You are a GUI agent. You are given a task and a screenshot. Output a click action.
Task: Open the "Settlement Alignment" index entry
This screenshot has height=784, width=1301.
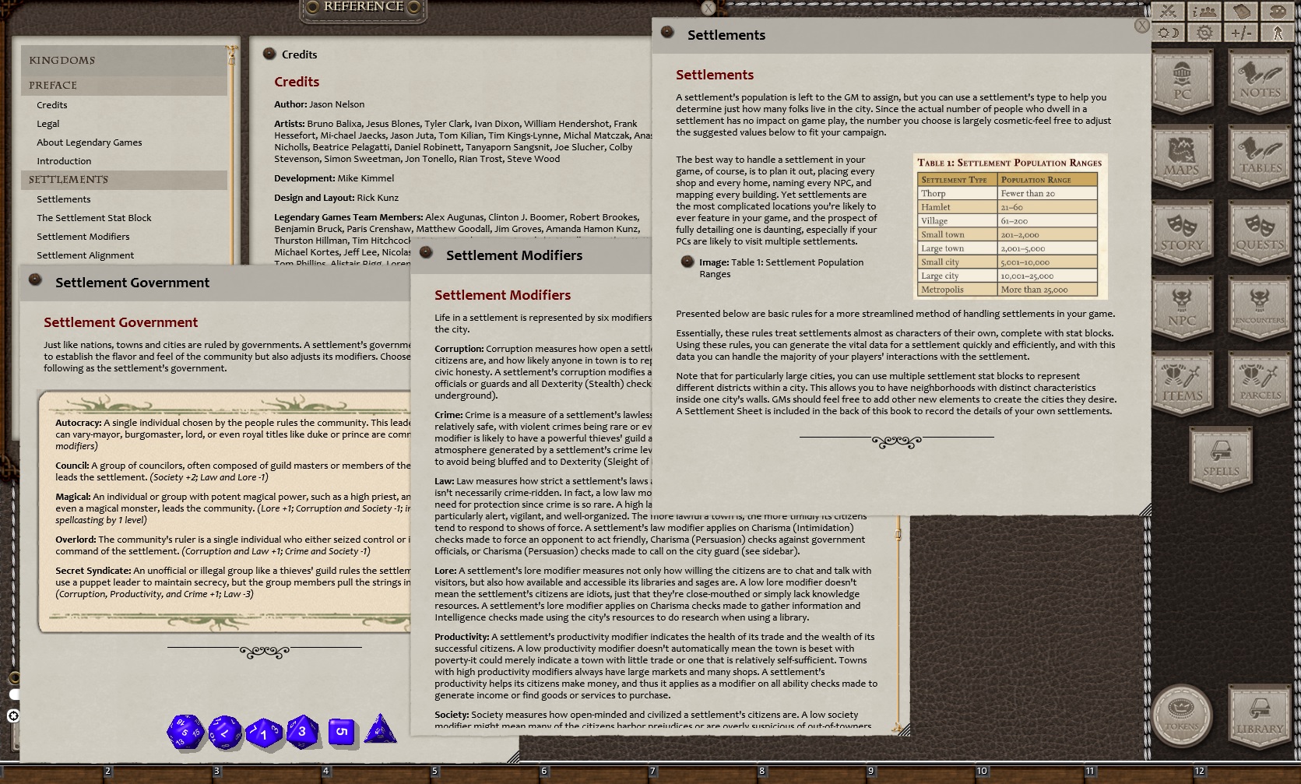[86, 255]
